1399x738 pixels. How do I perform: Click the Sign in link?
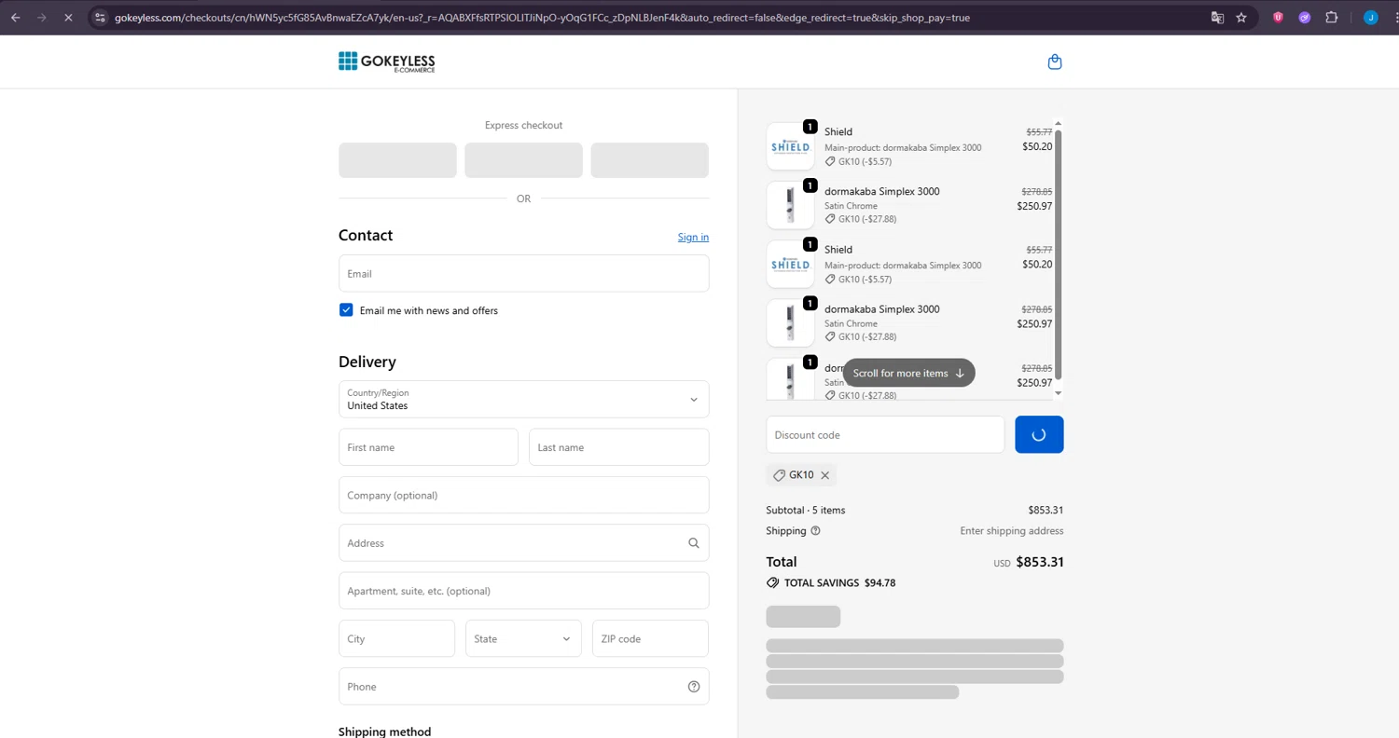pyautogui.click(x=693, y=237)
